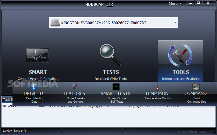The height and width of the screenshot is (135, 217).
Task: Click the Task ID column header
Action: pyautogui.click(x=7, y=100)
